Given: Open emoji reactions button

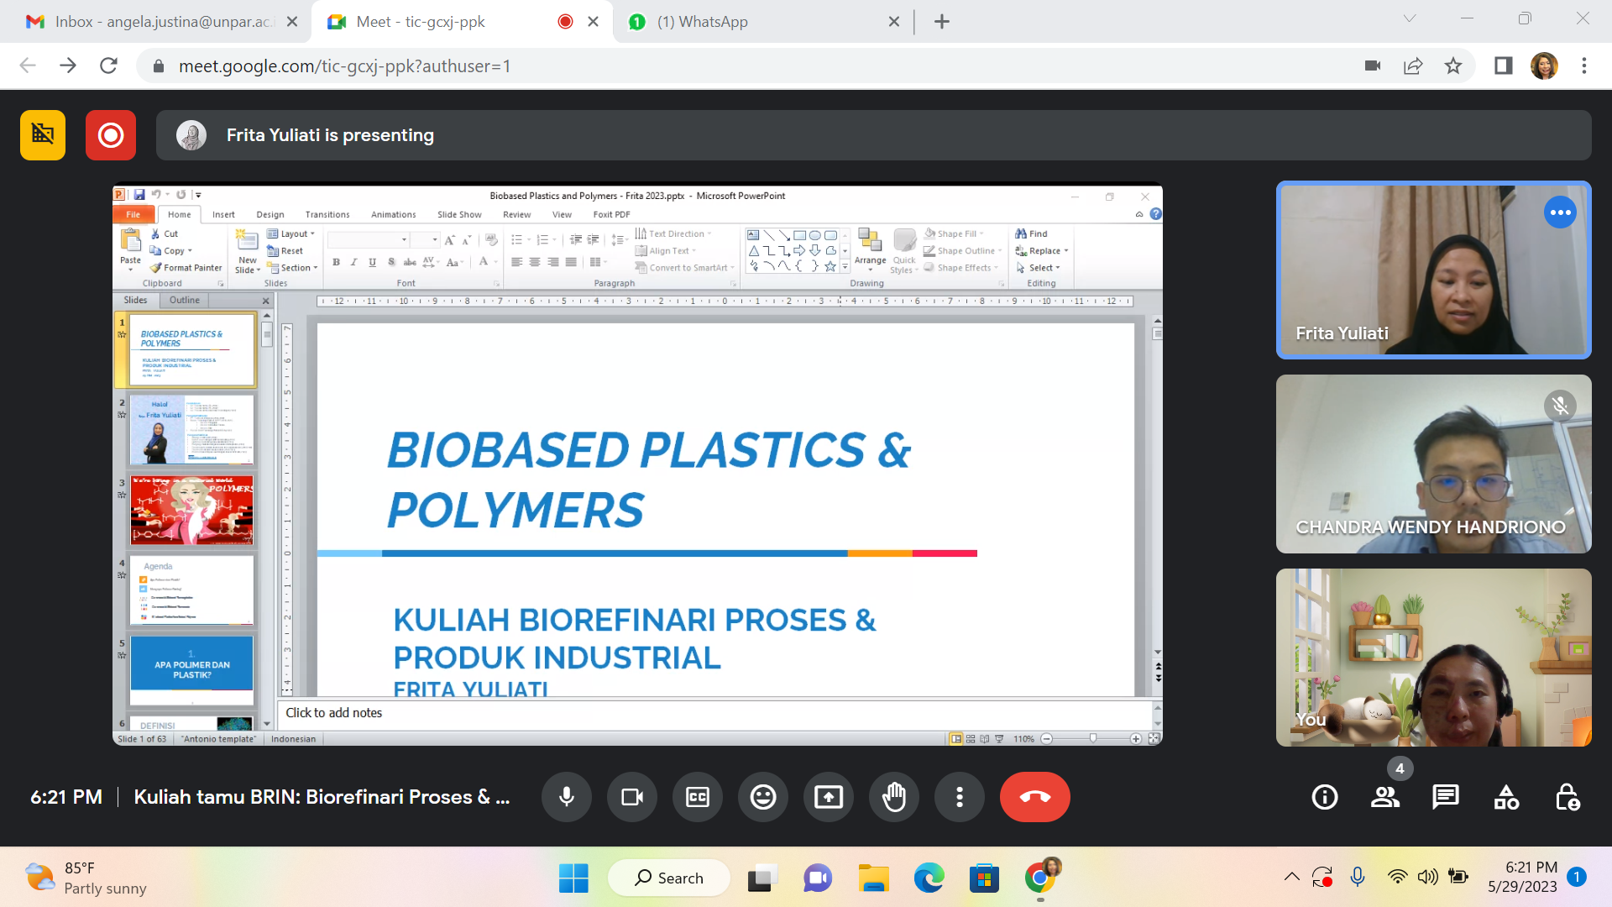Looking at the screenshot, I should coord(762,797).
